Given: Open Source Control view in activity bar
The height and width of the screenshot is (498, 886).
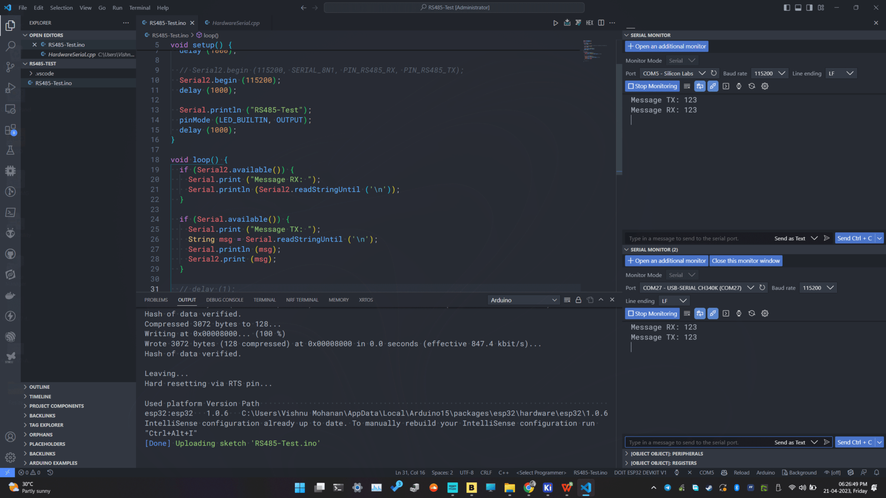Looking at the screenshot, I should coord(10,67).
